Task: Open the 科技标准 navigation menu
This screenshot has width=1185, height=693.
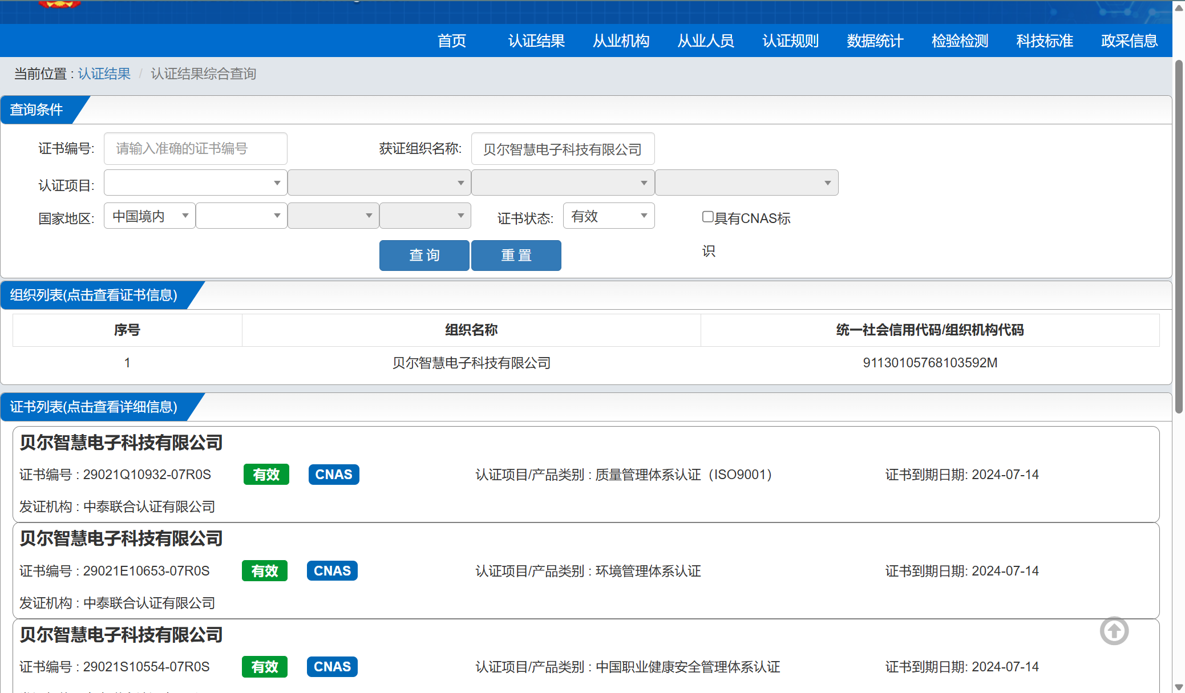Action: [1045, 40]
